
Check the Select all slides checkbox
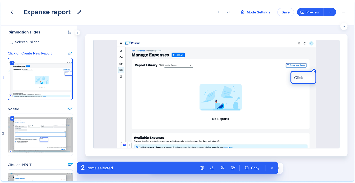coord(11,42)
